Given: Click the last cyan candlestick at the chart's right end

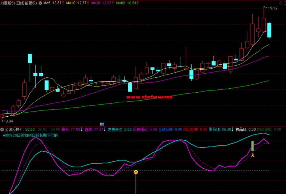Looking at the screenshot, I should click(269, 30).
